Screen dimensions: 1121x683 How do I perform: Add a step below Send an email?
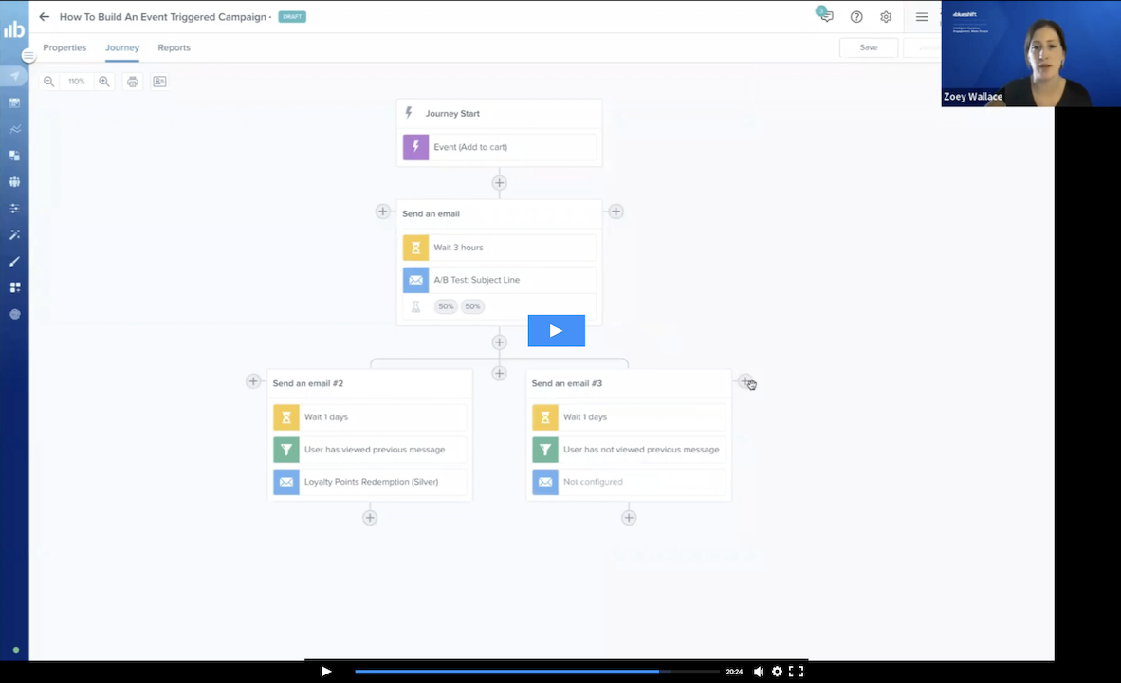499,341
